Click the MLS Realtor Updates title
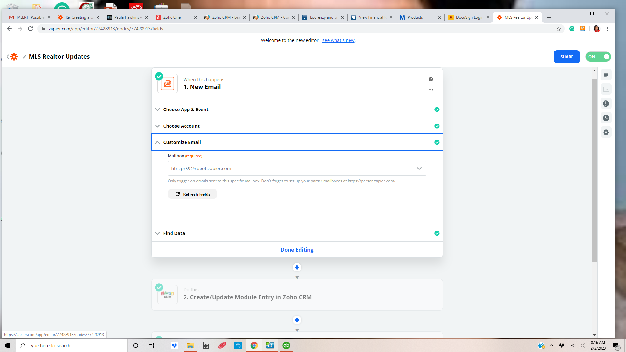626x352 pixels. (59, 57)
